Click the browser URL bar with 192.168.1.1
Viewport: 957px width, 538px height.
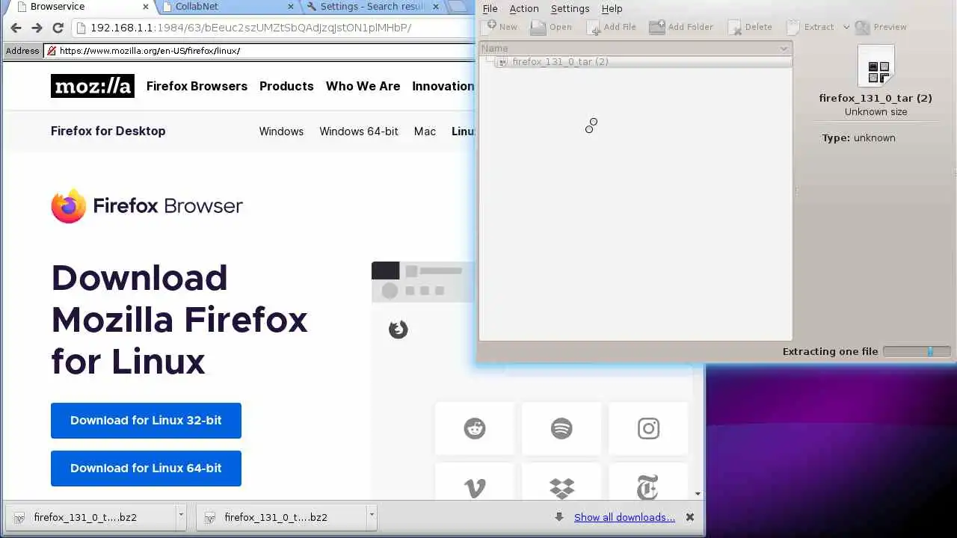tap(272, 28)
